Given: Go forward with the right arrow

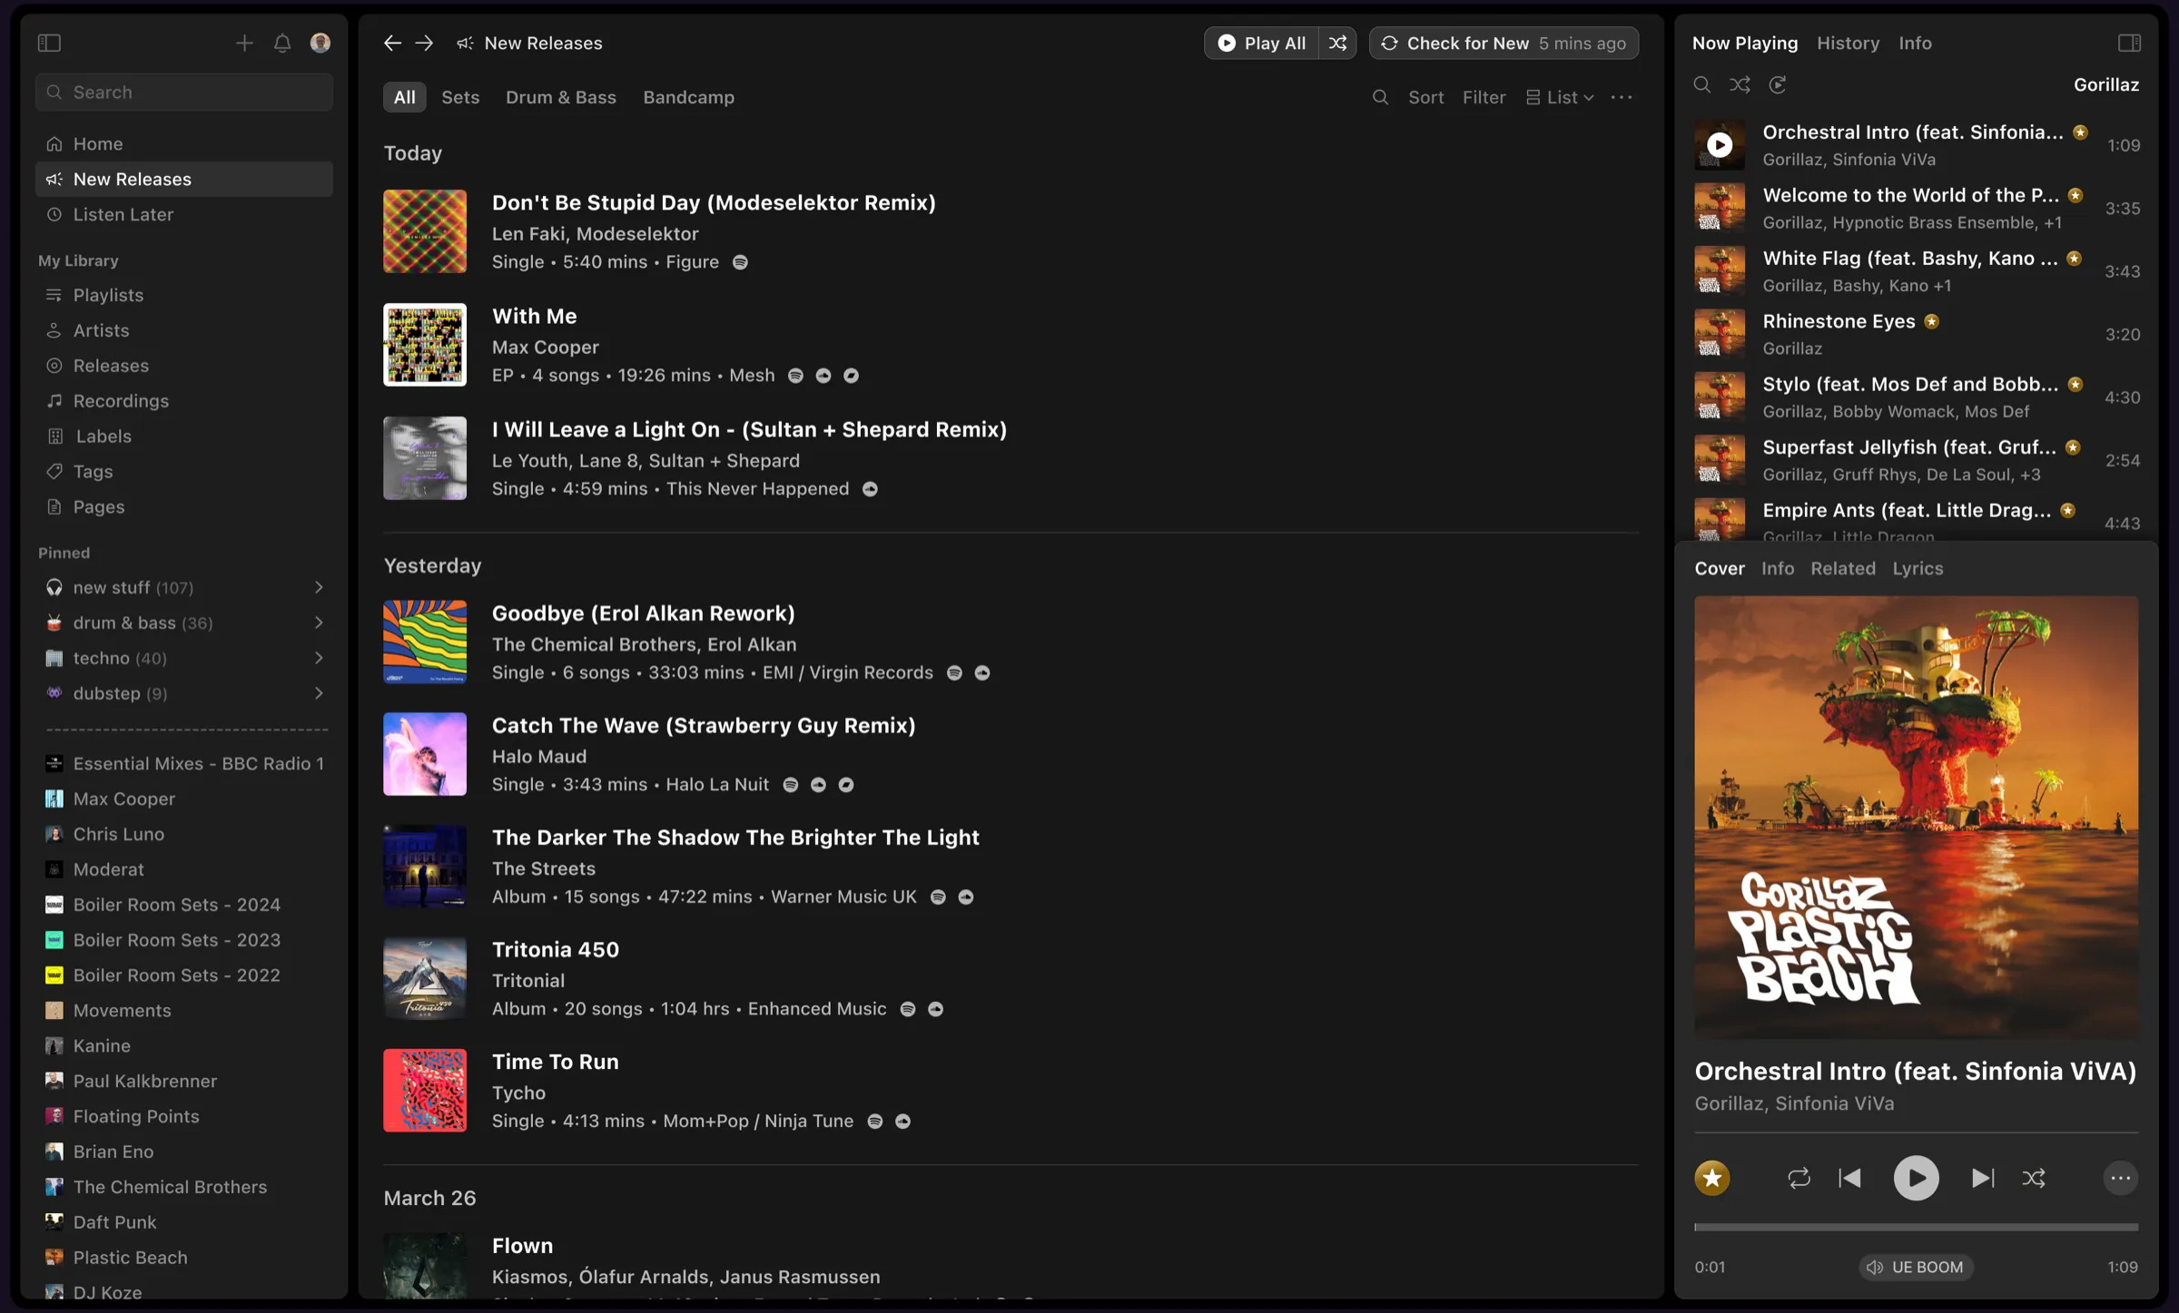Looking at the screenshot, I should pyautogui.click(x=424, y=43).
